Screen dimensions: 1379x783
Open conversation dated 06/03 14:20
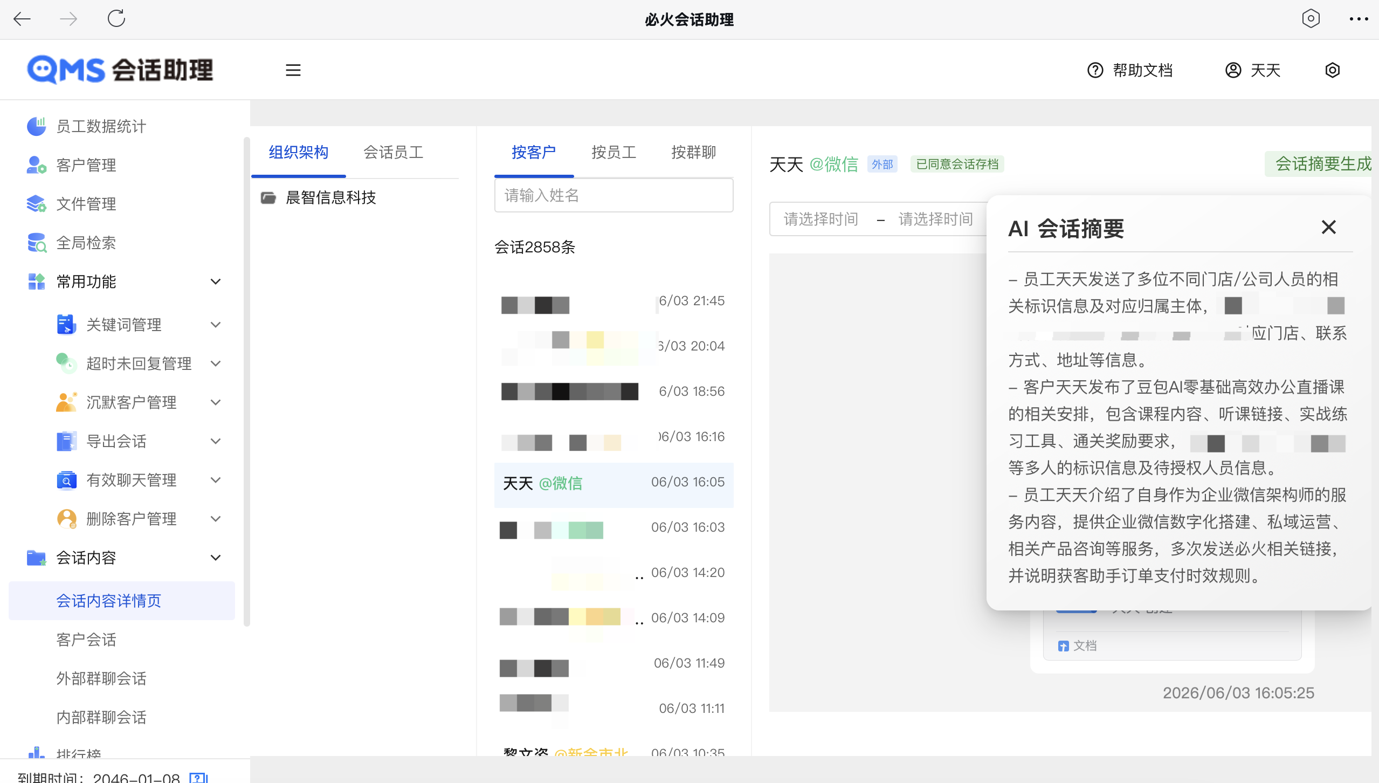point(614,574)
